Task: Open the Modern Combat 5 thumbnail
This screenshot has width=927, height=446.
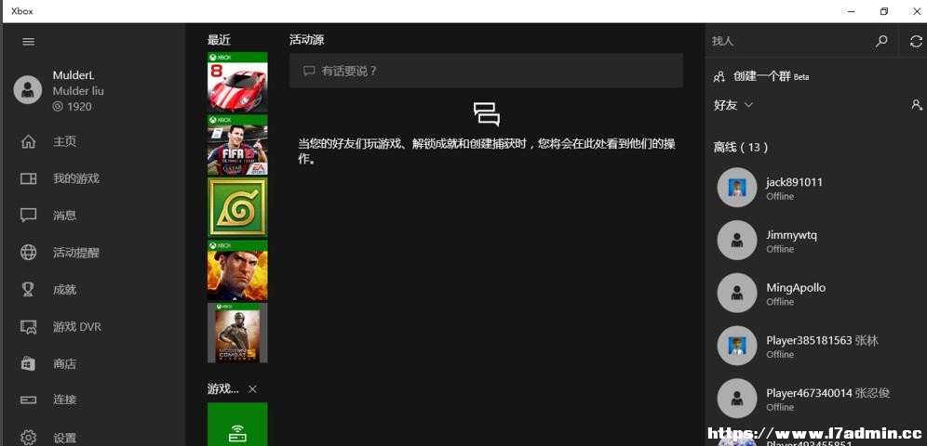Action: (x=237, y=333)
